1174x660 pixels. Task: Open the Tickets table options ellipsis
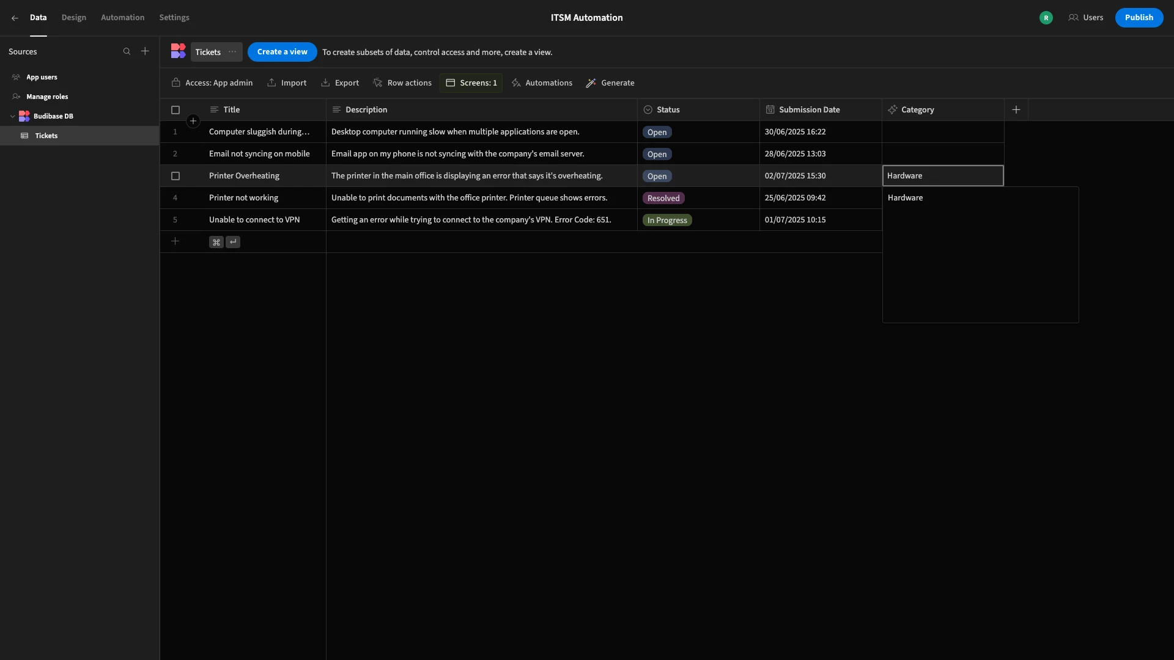coord(232,52)
